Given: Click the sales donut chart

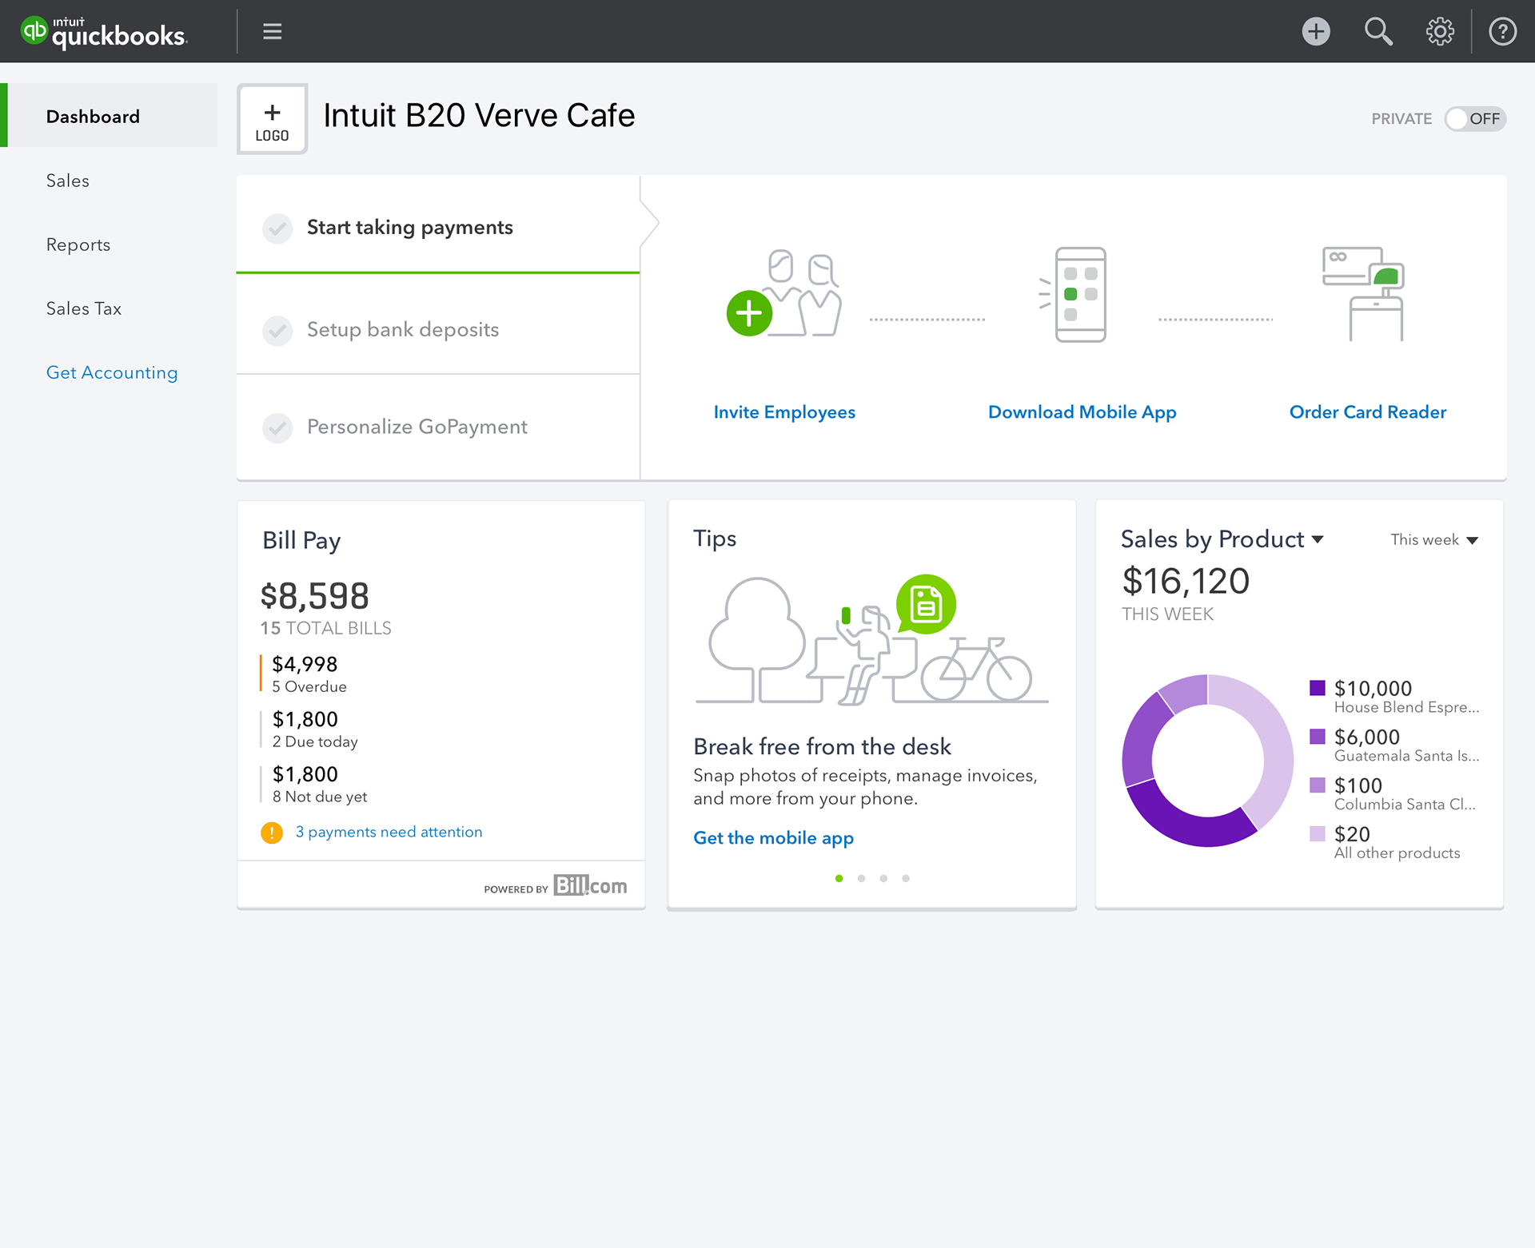Looking at the screenshot, I should [1207, 761].
